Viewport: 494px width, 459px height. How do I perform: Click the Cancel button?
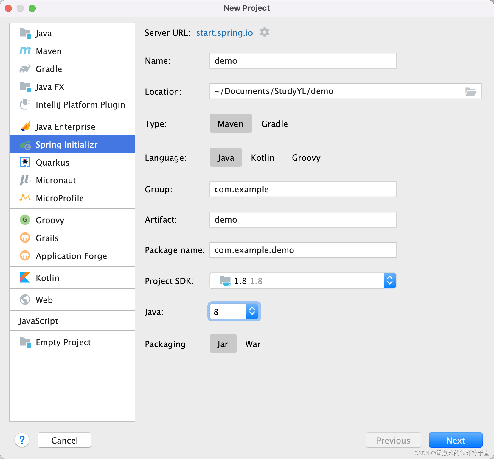click(64, 440)
